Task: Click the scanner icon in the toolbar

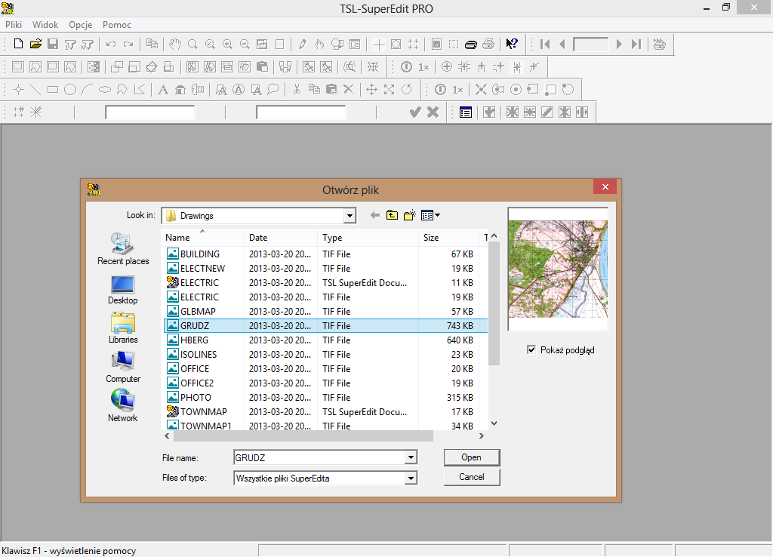Action: tap(471, 45)
